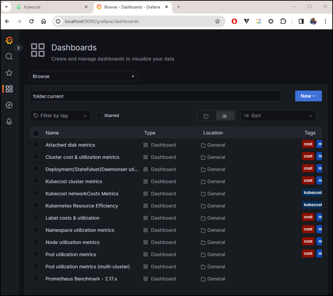Close the Grafana Dashboards tab
The width and height of the screenshot is (333, 296).
click(x=166, y=7)
